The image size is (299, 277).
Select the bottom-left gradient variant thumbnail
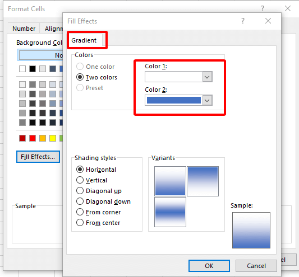click(x=170, y=212)
